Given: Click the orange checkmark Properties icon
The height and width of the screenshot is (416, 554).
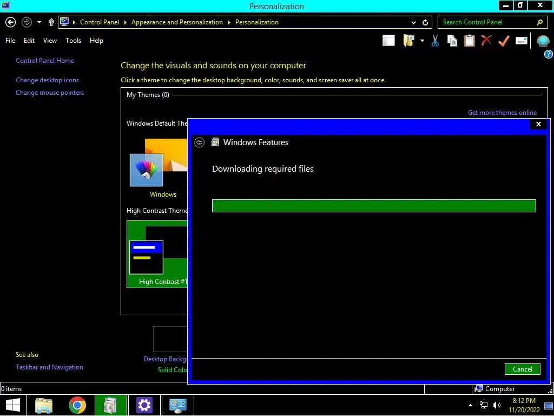Looking at the screenshot, I should 504,41.
